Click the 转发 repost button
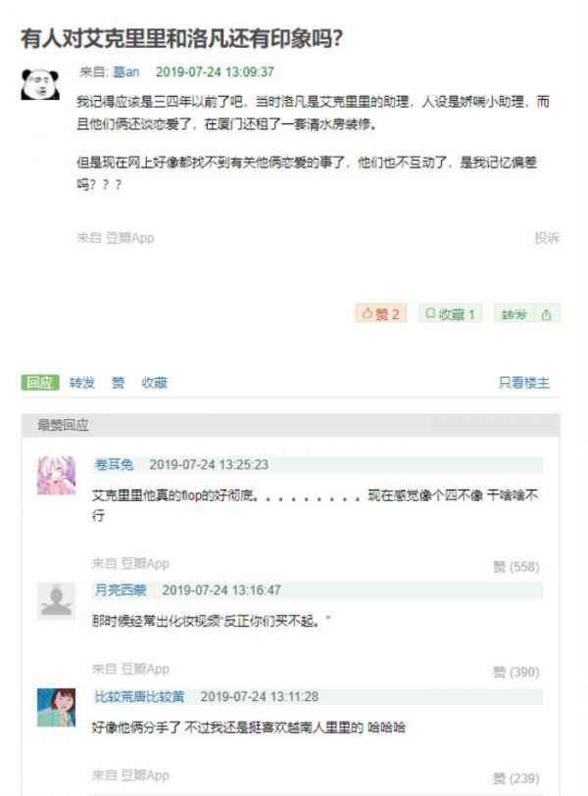Image resolution: width=588 pixels, height=796 pixels. point(514,314)
